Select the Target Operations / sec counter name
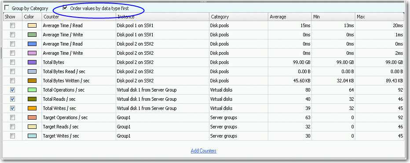Viewport: 410px width, 163px height. pos(65,118)
